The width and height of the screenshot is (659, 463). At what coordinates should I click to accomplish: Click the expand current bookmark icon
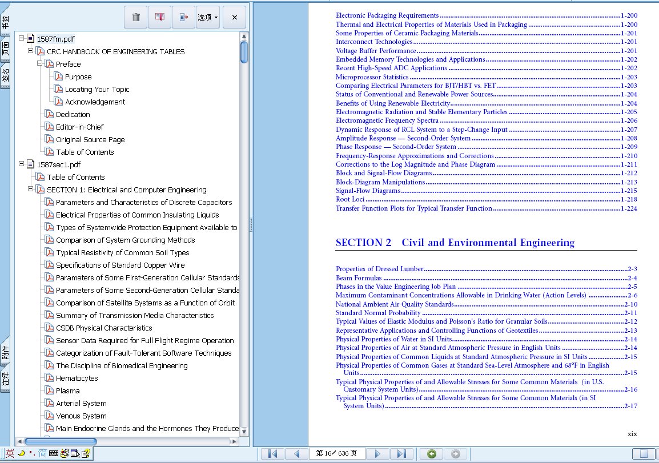click(184, 17)
